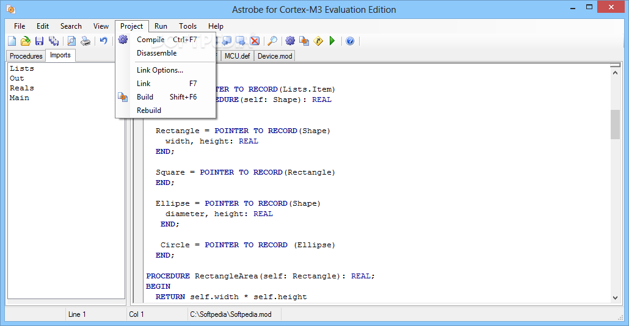Click the magnifier Find toolbar icon
The width and height of the screenshot is (629, 326).
pyautogui.click(x=272, y=41)
